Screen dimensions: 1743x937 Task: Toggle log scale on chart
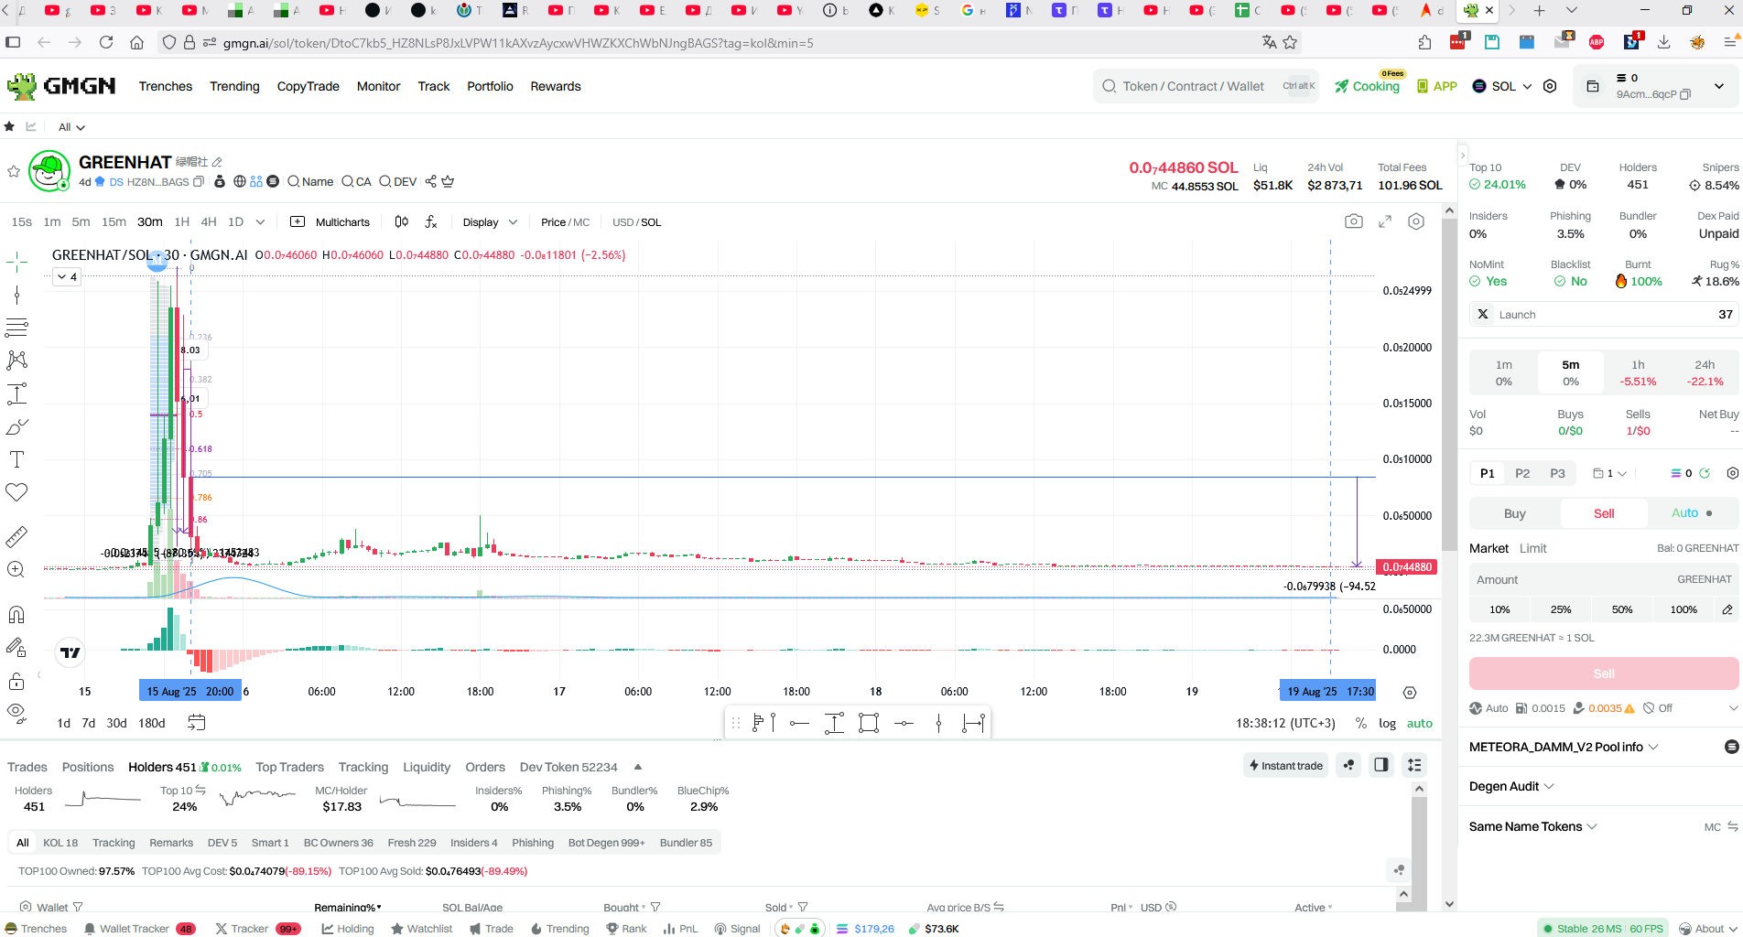pyautogui.click(x=1387, y=723)
